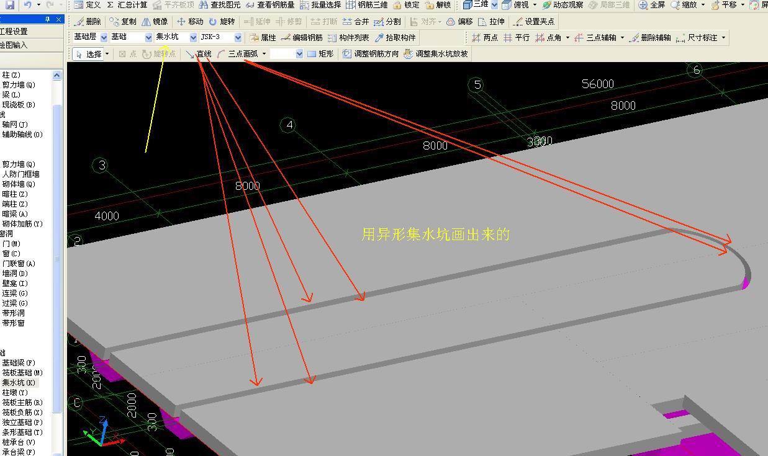Click the Undo arrow icon

(28, 4)
